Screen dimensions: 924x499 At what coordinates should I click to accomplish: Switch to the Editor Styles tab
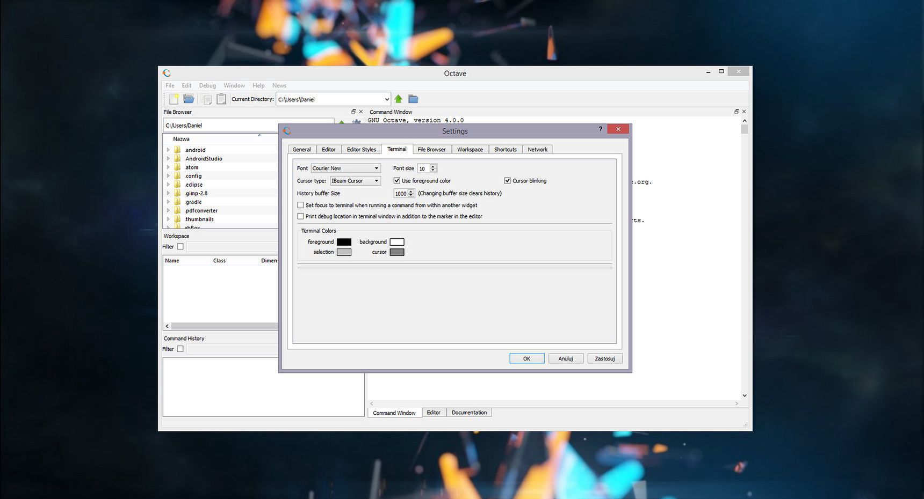362,150
